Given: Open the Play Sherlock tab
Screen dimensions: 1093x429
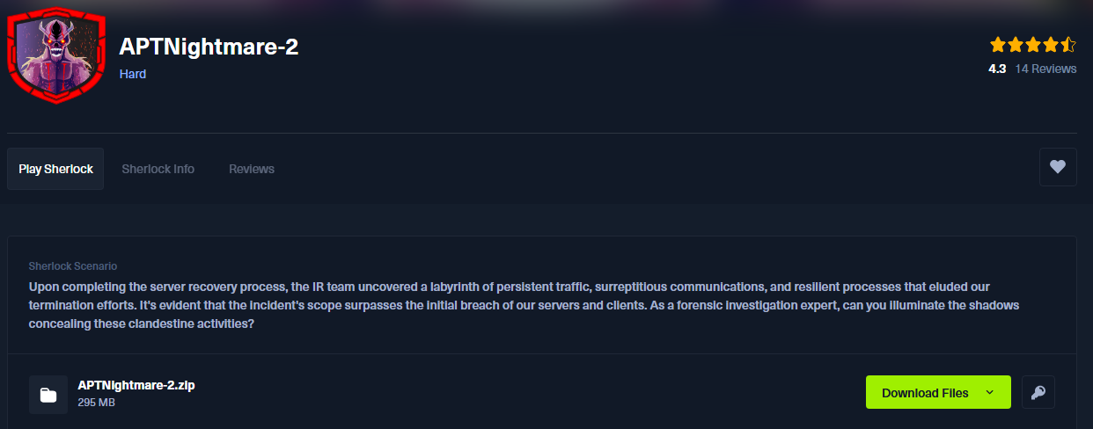Looking at the screenshot, I should coord(55,169).
